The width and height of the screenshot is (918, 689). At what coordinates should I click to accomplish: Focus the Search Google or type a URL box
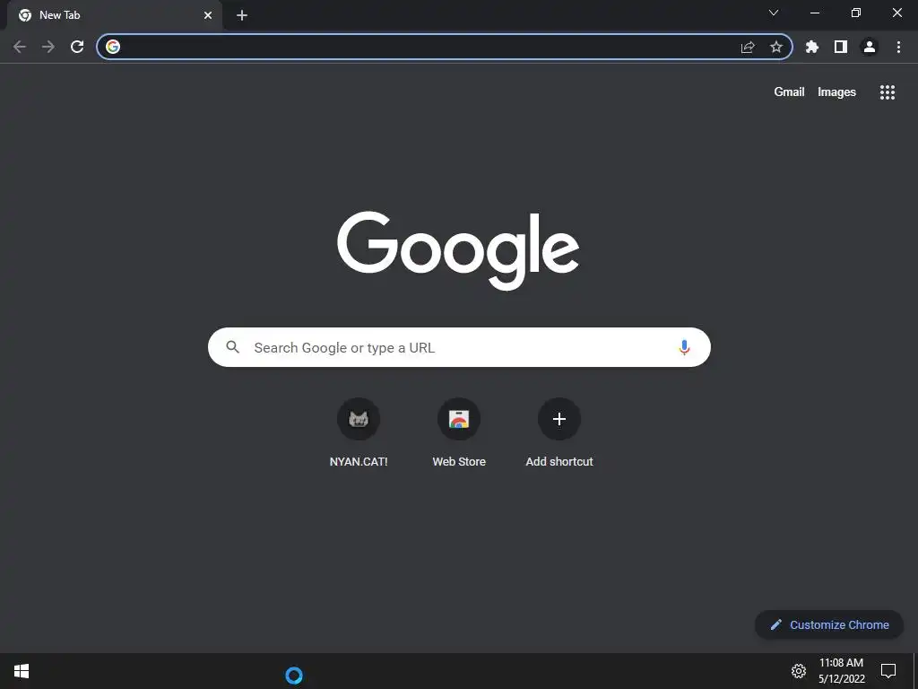coord(459,347)
